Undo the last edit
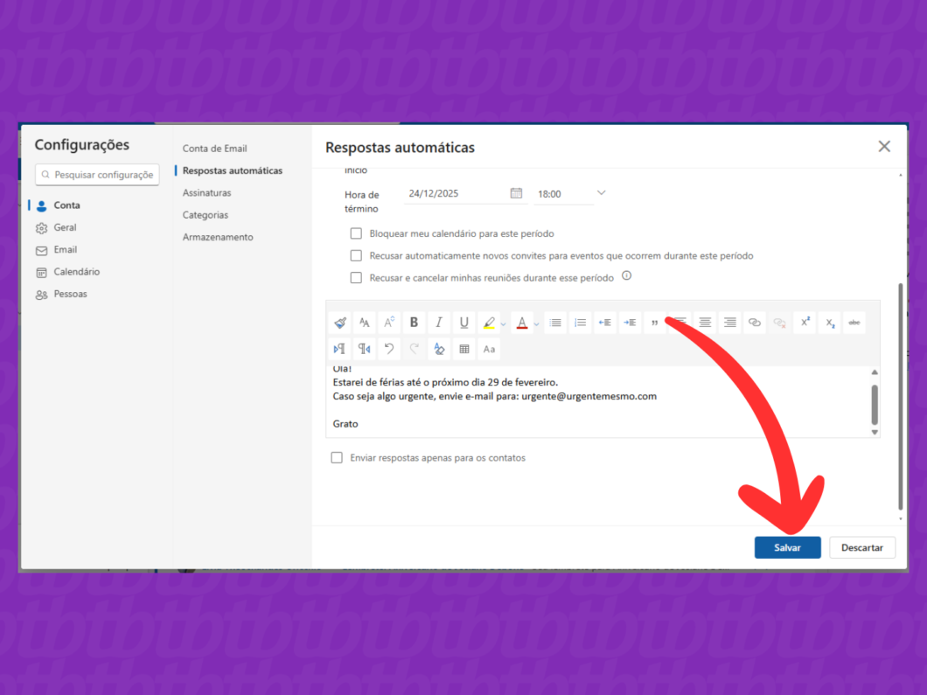The height and width of the screenshot is (695, 927). [388, 349]
